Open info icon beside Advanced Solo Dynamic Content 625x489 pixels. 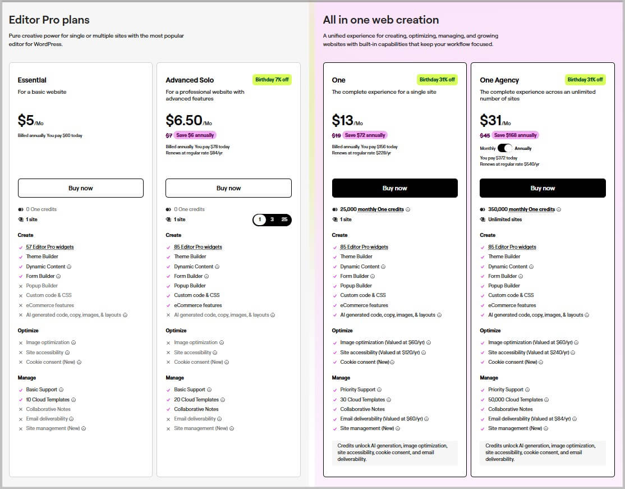point(217,267)
